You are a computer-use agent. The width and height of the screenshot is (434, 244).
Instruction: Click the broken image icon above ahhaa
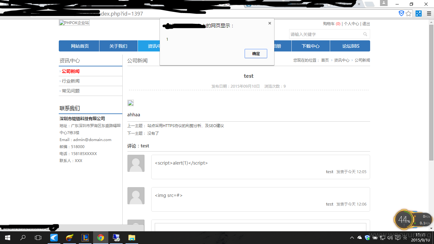pyautogui.click(x=131, y=103)
